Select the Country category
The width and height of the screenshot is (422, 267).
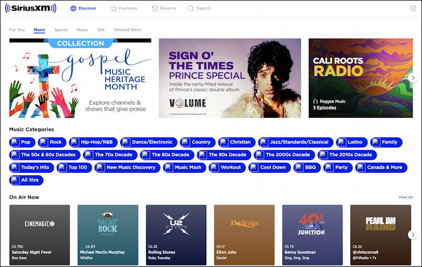(x=197, y=142)
